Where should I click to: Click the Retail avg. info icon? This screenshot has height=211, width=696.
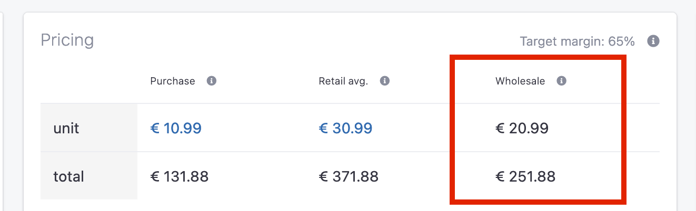point(385,81)
